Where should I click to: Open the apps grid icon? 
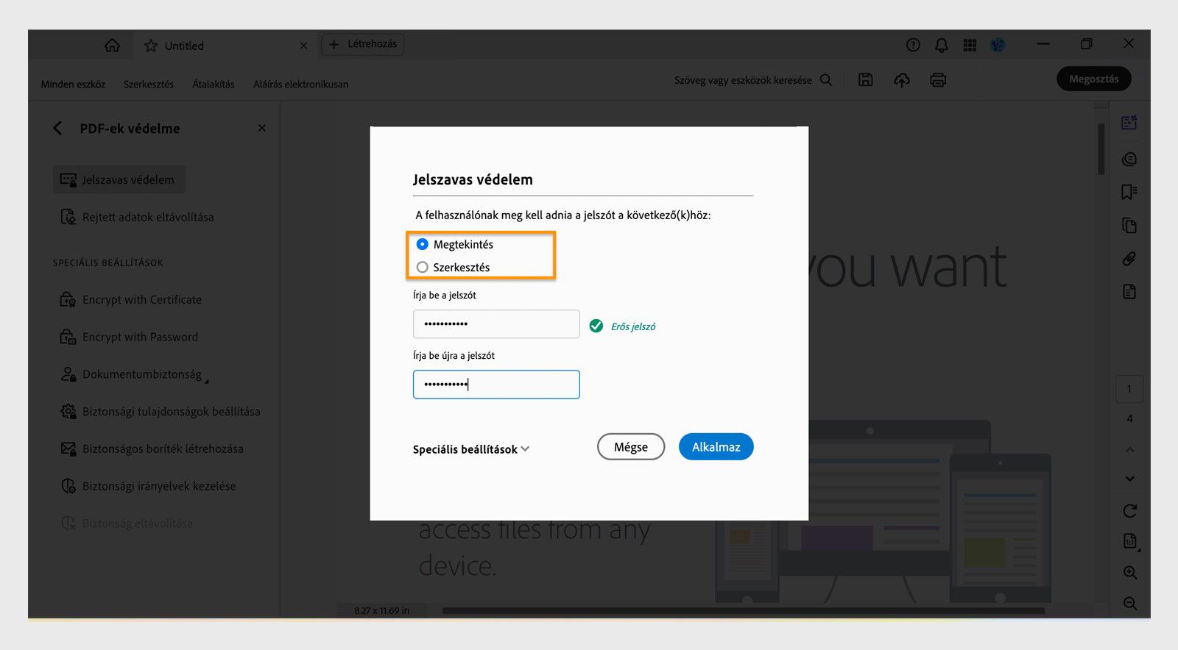tap(970, 45)
